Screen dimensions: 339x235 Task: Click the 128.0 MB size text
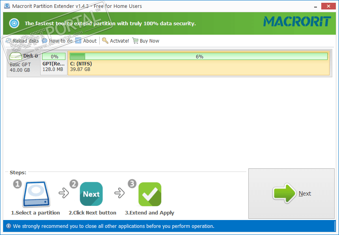tap(53, 69)
